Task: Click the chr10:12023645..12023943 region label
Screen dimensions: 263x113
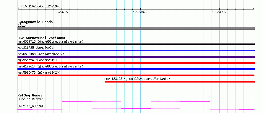Action: click(39, 7)
